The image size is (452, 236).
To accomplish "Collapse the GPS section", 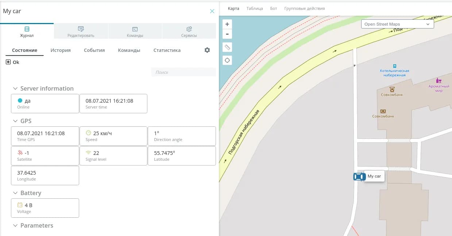I will tap(15, 121).
